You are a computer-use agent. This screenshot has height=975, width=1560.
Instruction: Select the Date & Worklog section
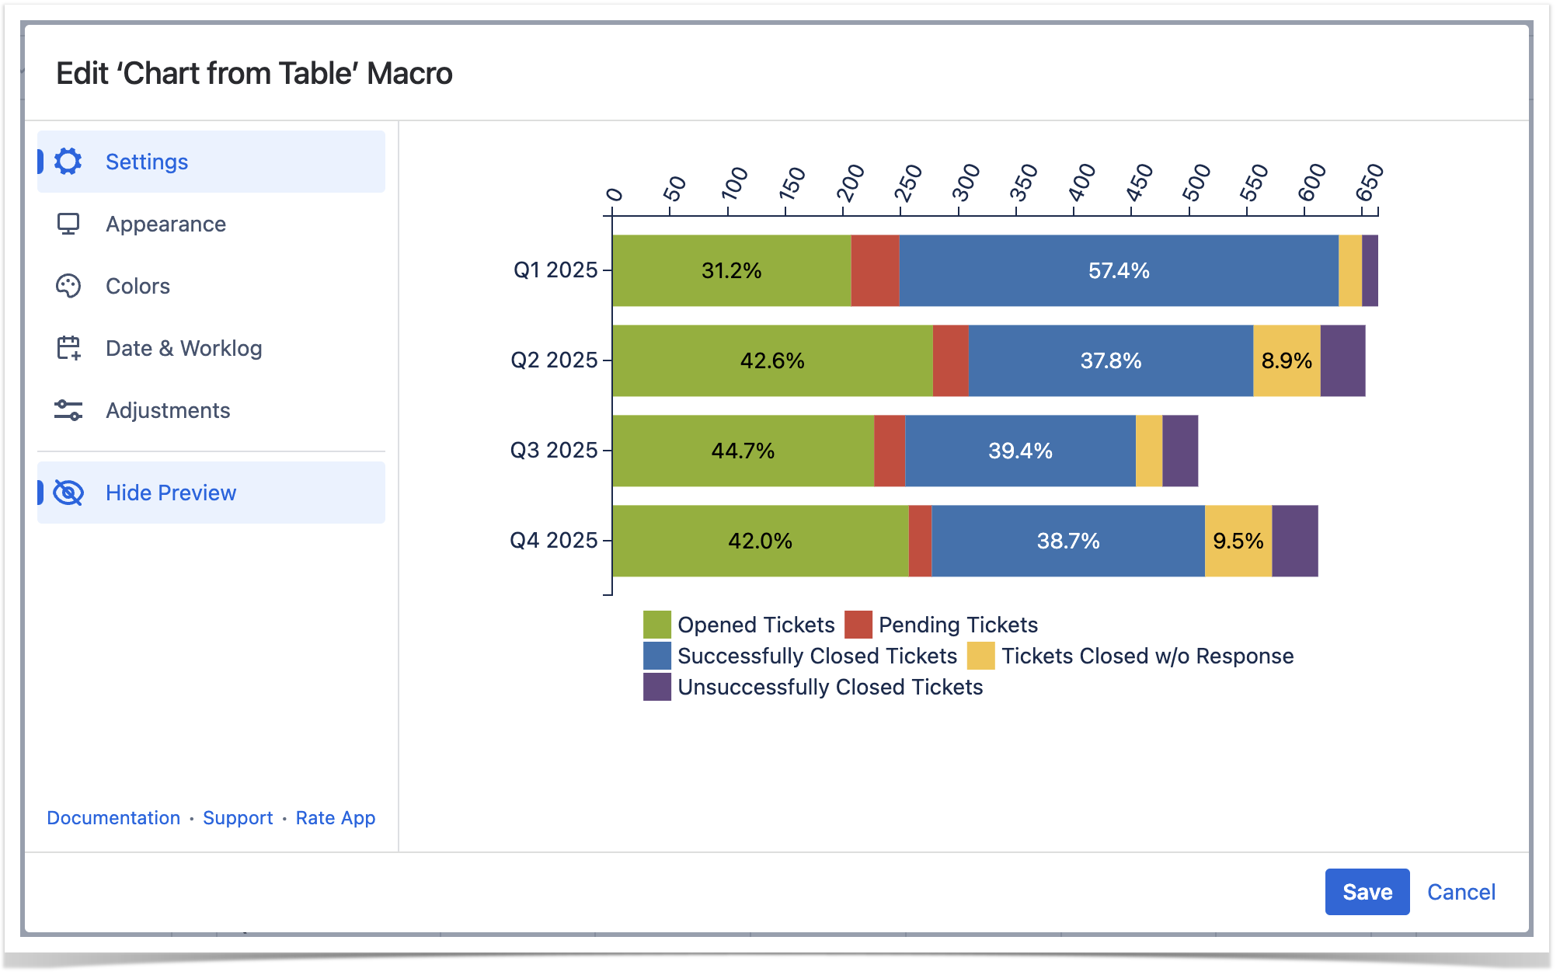coord(183,348)
